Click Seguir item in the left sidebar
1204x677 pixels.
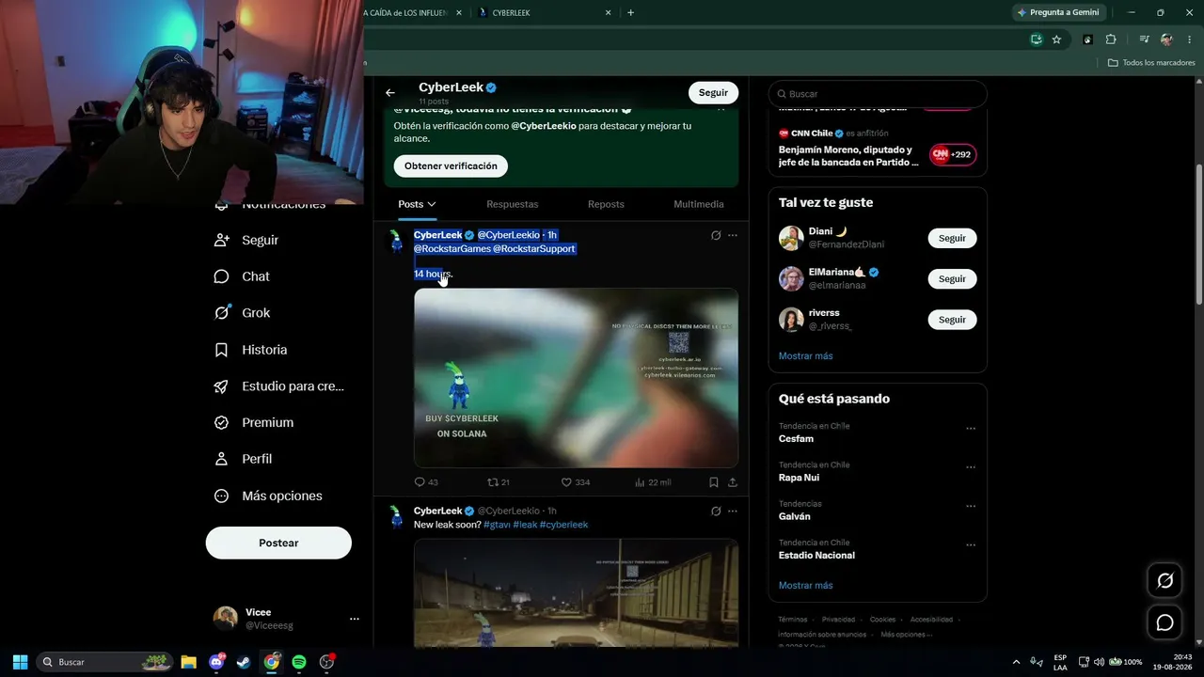246,240
